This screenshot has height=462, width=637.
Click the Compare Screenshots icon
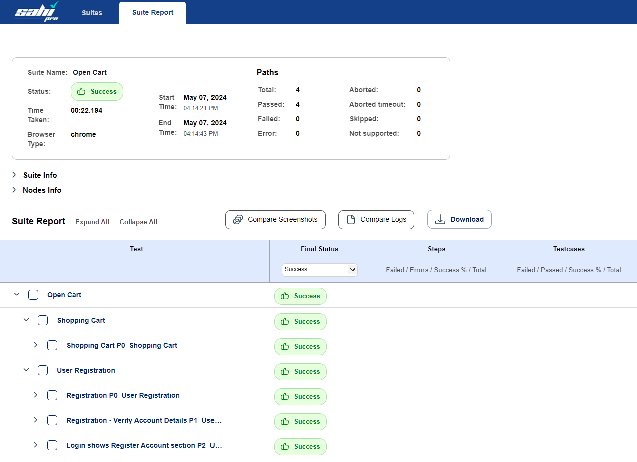(238, 219)
